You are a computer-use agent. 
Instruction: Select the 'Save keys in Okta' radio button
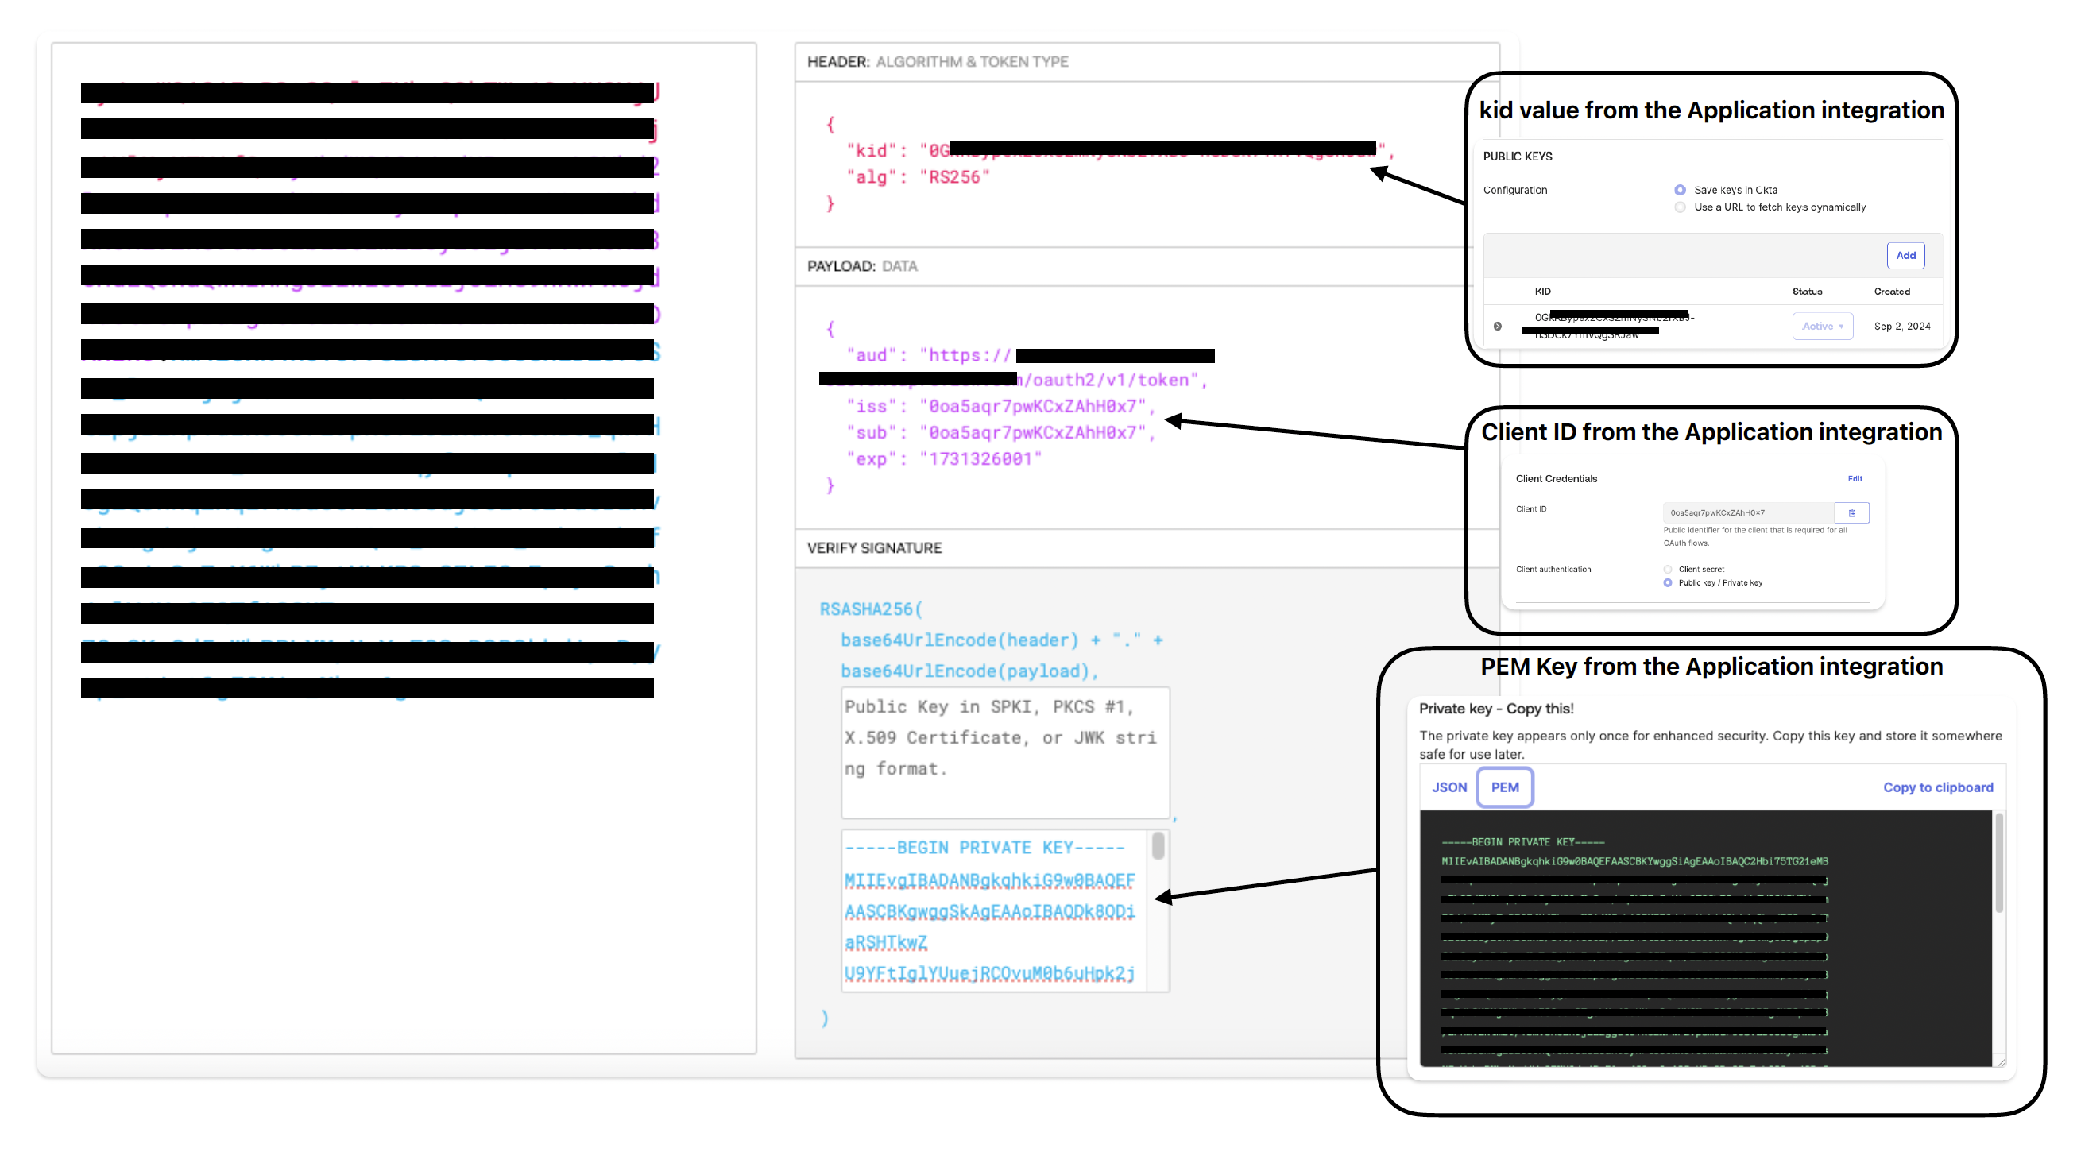(x=1681, y=190)
